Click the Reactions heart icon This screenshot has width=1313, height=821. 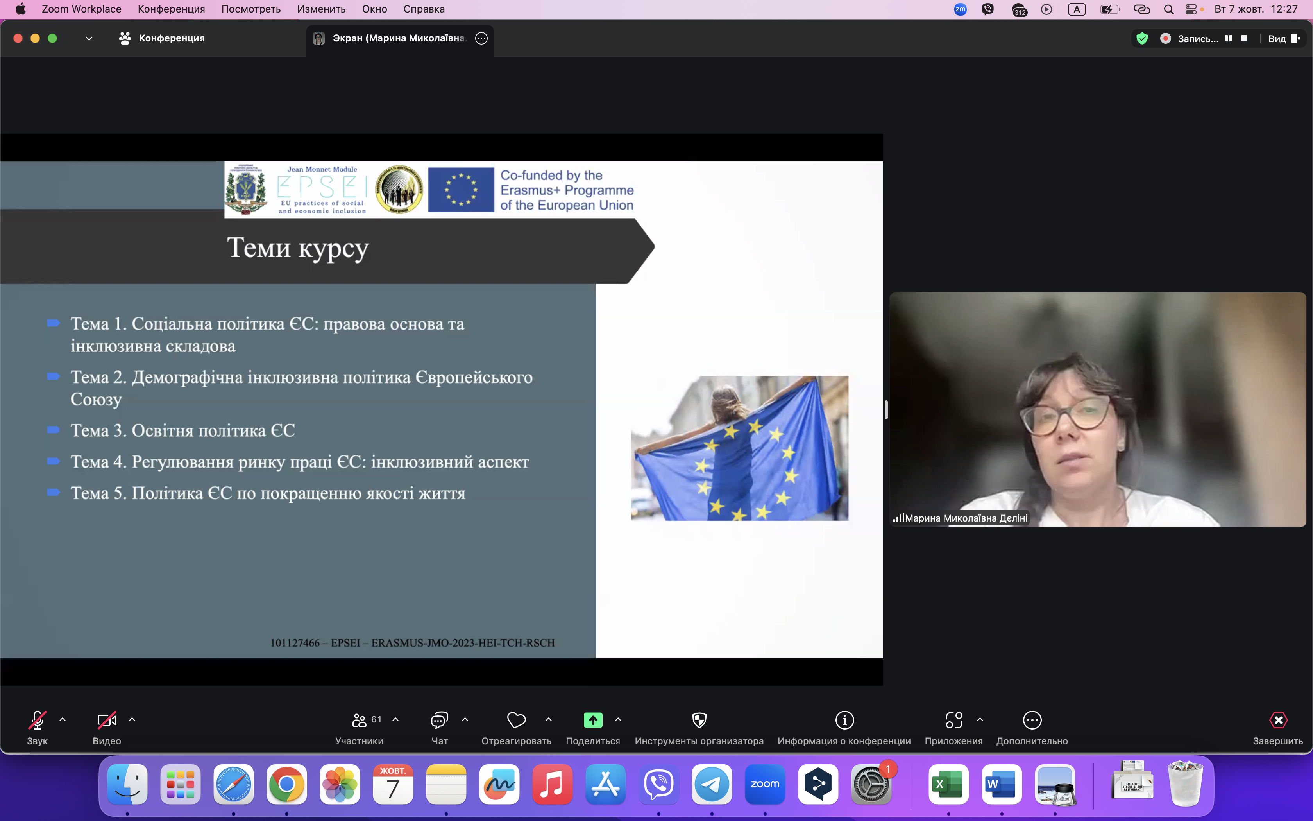(x=516, y=721)
